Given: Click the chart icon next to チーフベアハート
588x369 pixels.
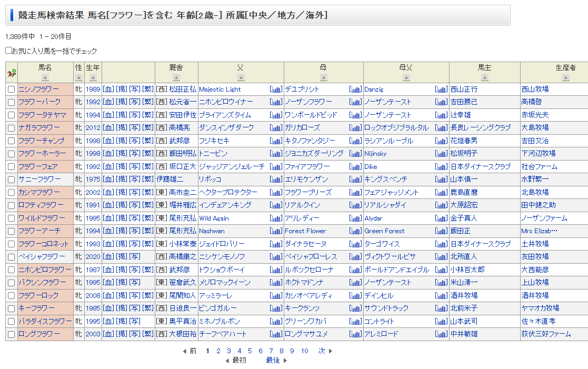Looking at the screenshot, I should tap(276, 334).
